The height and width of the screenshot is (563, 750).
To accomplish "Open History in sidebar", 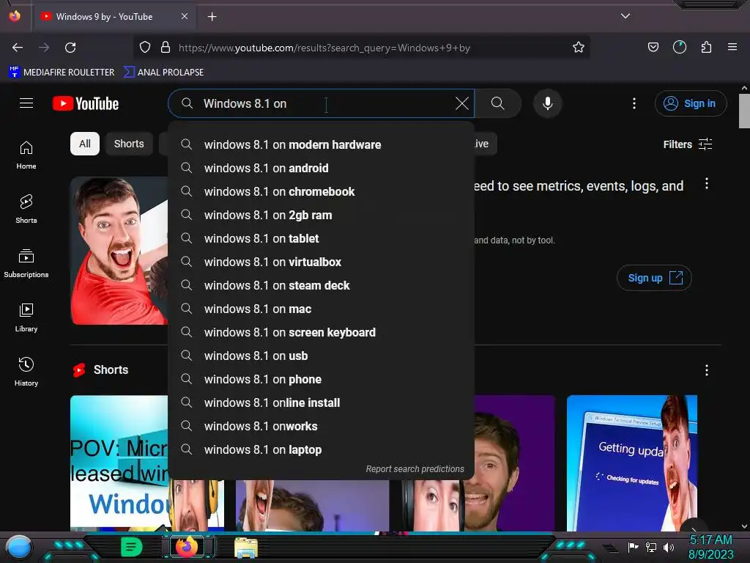I will coord(26,372).
